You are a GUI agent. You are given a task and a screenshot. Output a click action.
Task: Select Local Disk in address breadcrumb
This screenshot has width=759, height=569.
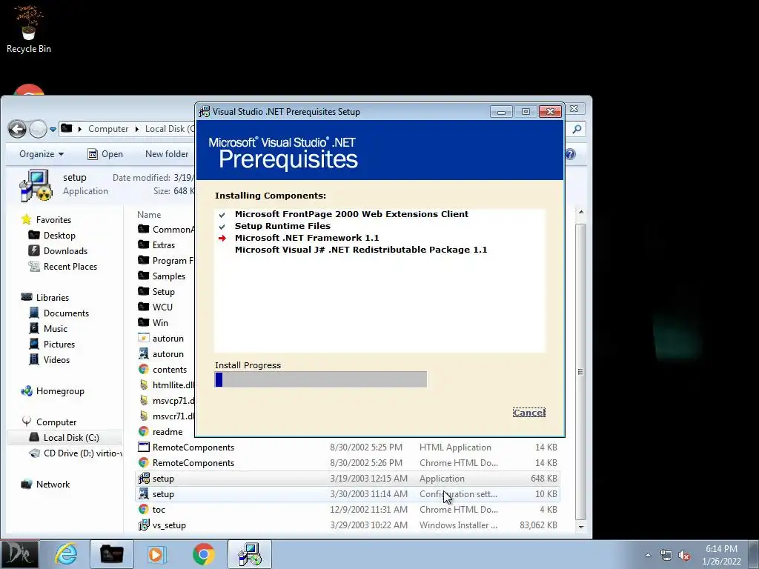170,129
